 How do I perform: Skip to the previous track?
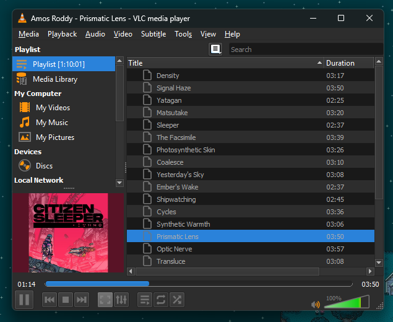pos(50,300)
